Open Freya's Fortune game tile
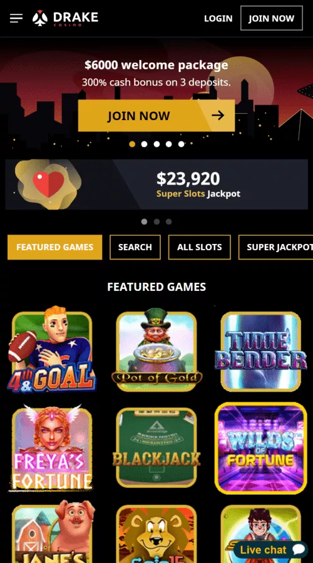Screen dimensions: 313x563 pyautogui.click(x=52, y=448)
